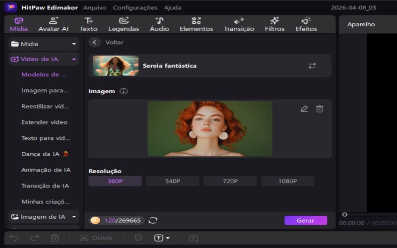Viewport: 397px width, 248px height.
Task: Click the Vídeo de IA camera icon
Action: point(14,59)
